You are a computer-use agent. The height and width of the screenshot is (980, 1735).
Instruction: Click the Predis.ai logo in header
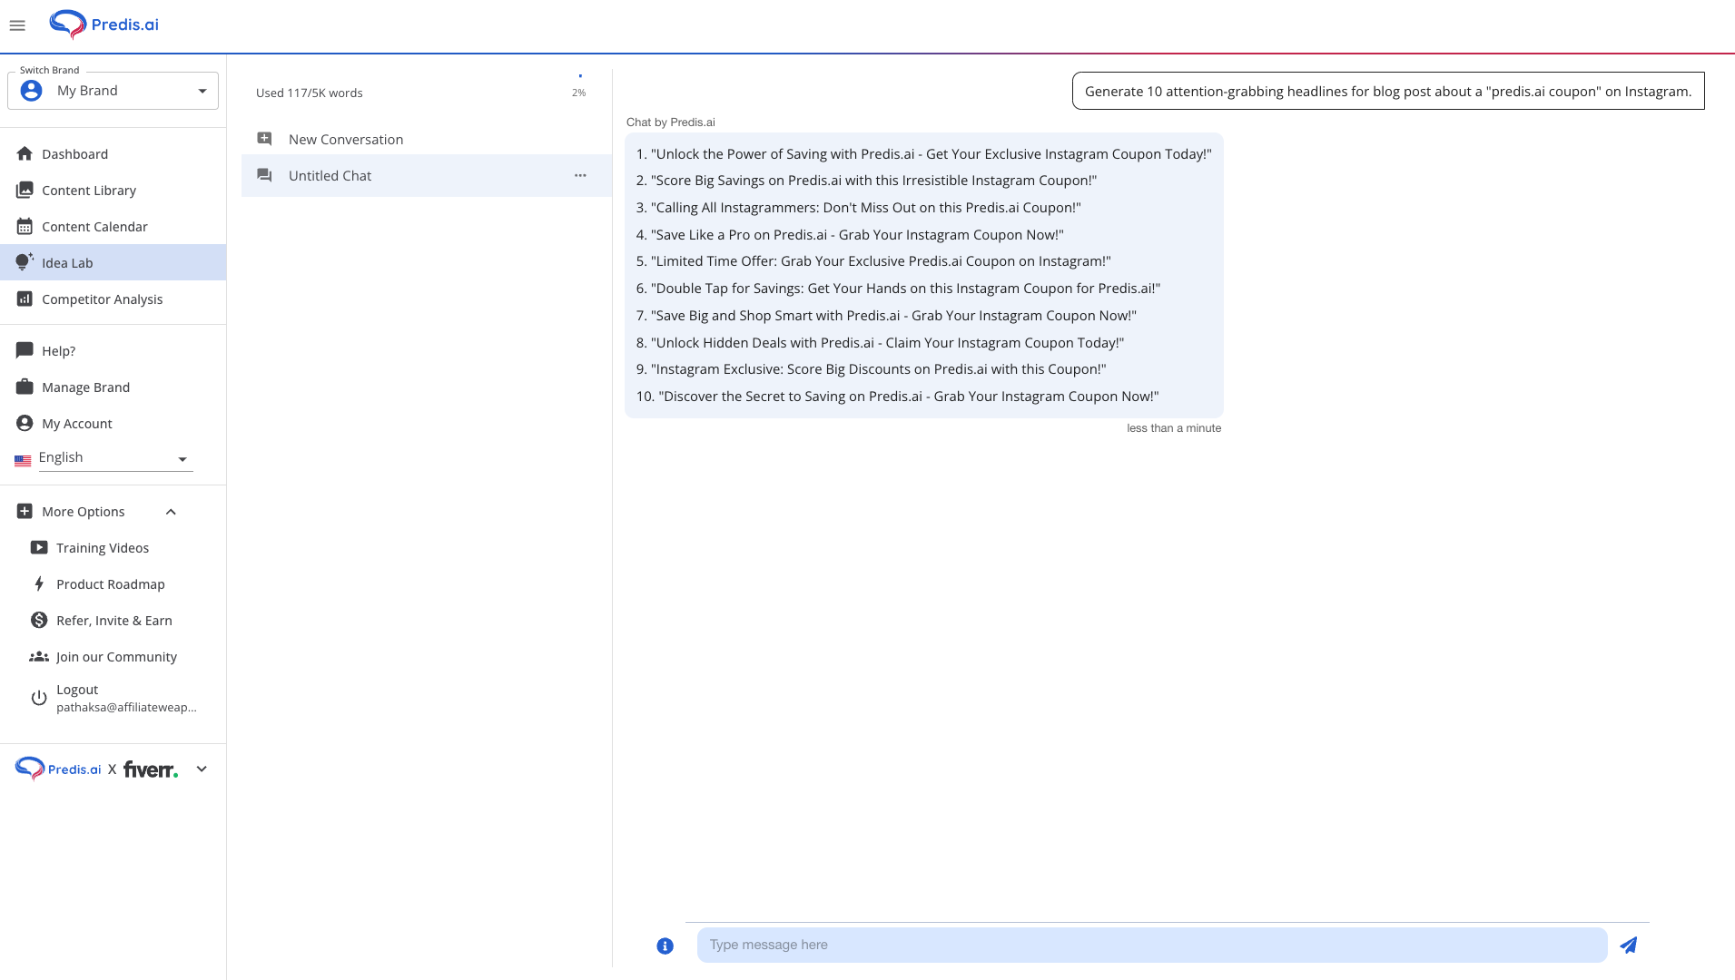coord(104,24)
